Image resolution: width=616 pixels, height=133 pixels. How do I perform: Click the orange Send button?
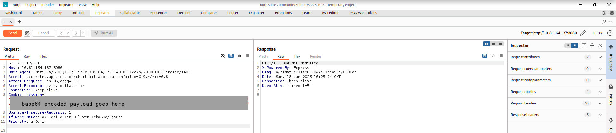tap(13, 33)
